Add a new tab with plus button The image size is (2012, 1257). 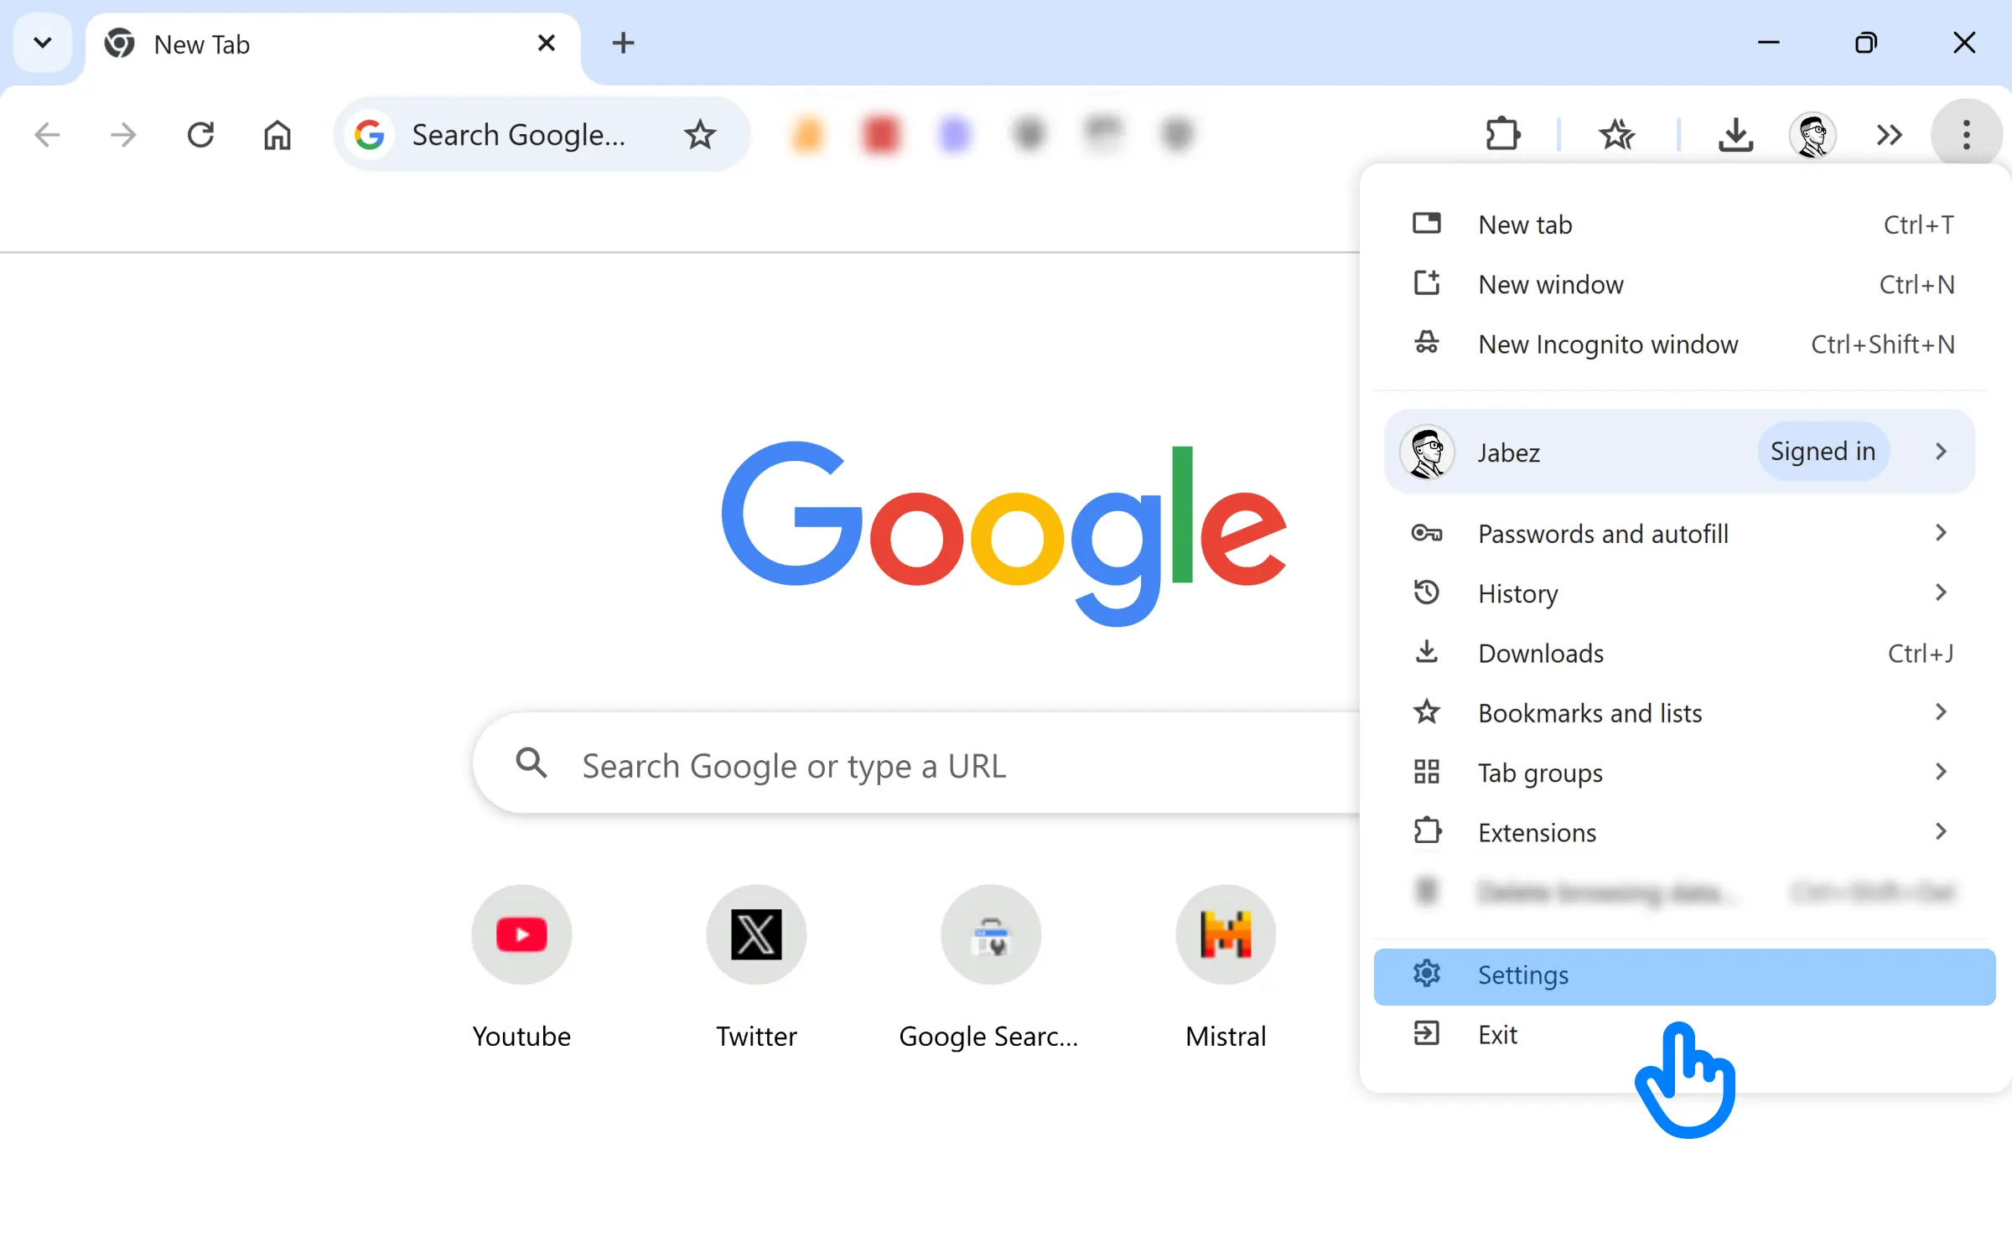click(623, 43)
